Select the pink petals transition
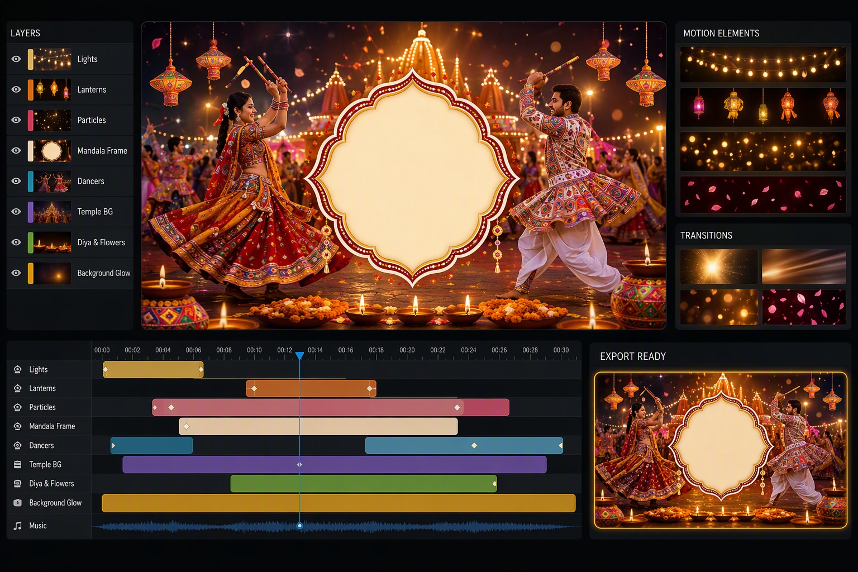Screen dimensions: 858x572 tap(804, 307)
